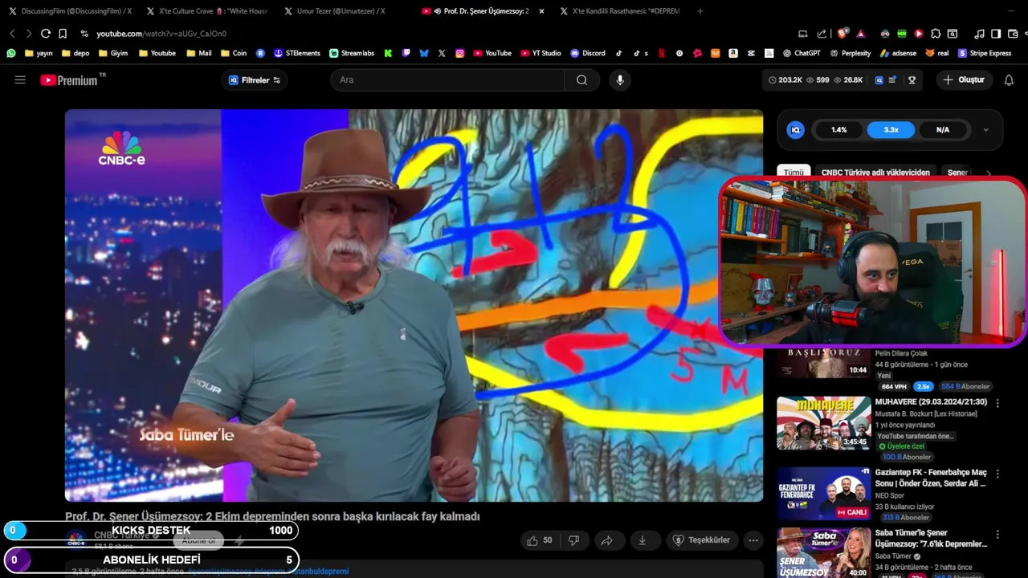1028x578 pixels.
Task: Expand the vidIQ panel chevron
Action: pos(985,129)
